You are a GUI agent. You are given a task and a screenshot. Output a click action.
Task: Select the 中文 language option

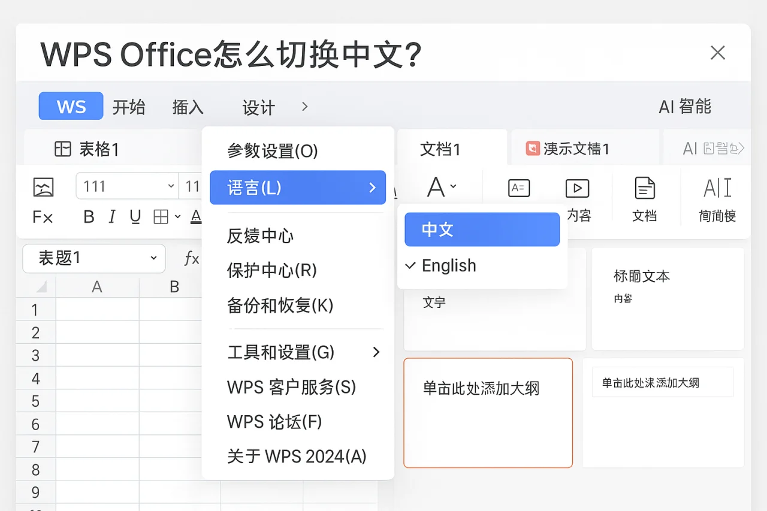point(482,229)
